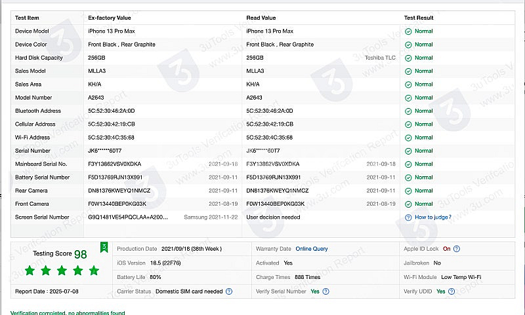This screenshot has width=525, height=315.
Task: Click the Normal check icon for Cellular Address
Action: [408, 124]
